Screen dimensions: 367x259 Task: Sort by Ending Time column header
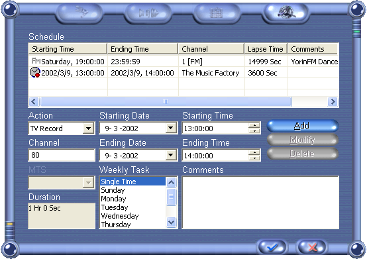(142, 49)
